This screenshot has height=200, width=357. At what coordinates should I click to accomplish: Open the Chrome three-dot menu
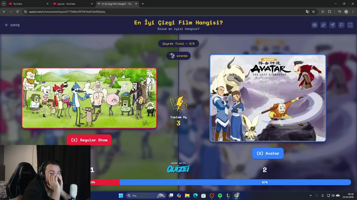click(353, 12)
